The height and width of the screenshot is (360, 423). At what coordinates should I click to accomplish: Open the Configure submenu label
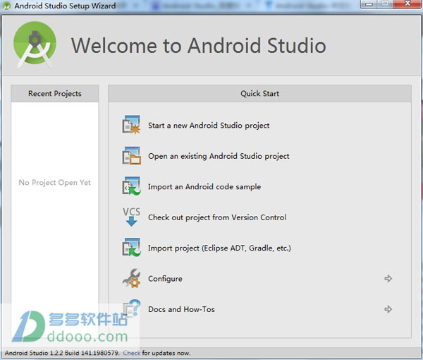[165, 279]
